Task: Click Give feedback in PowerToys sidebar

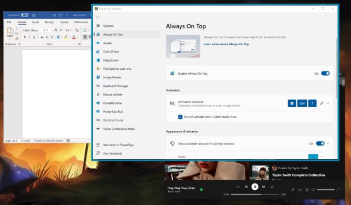Action: point(127,153)
